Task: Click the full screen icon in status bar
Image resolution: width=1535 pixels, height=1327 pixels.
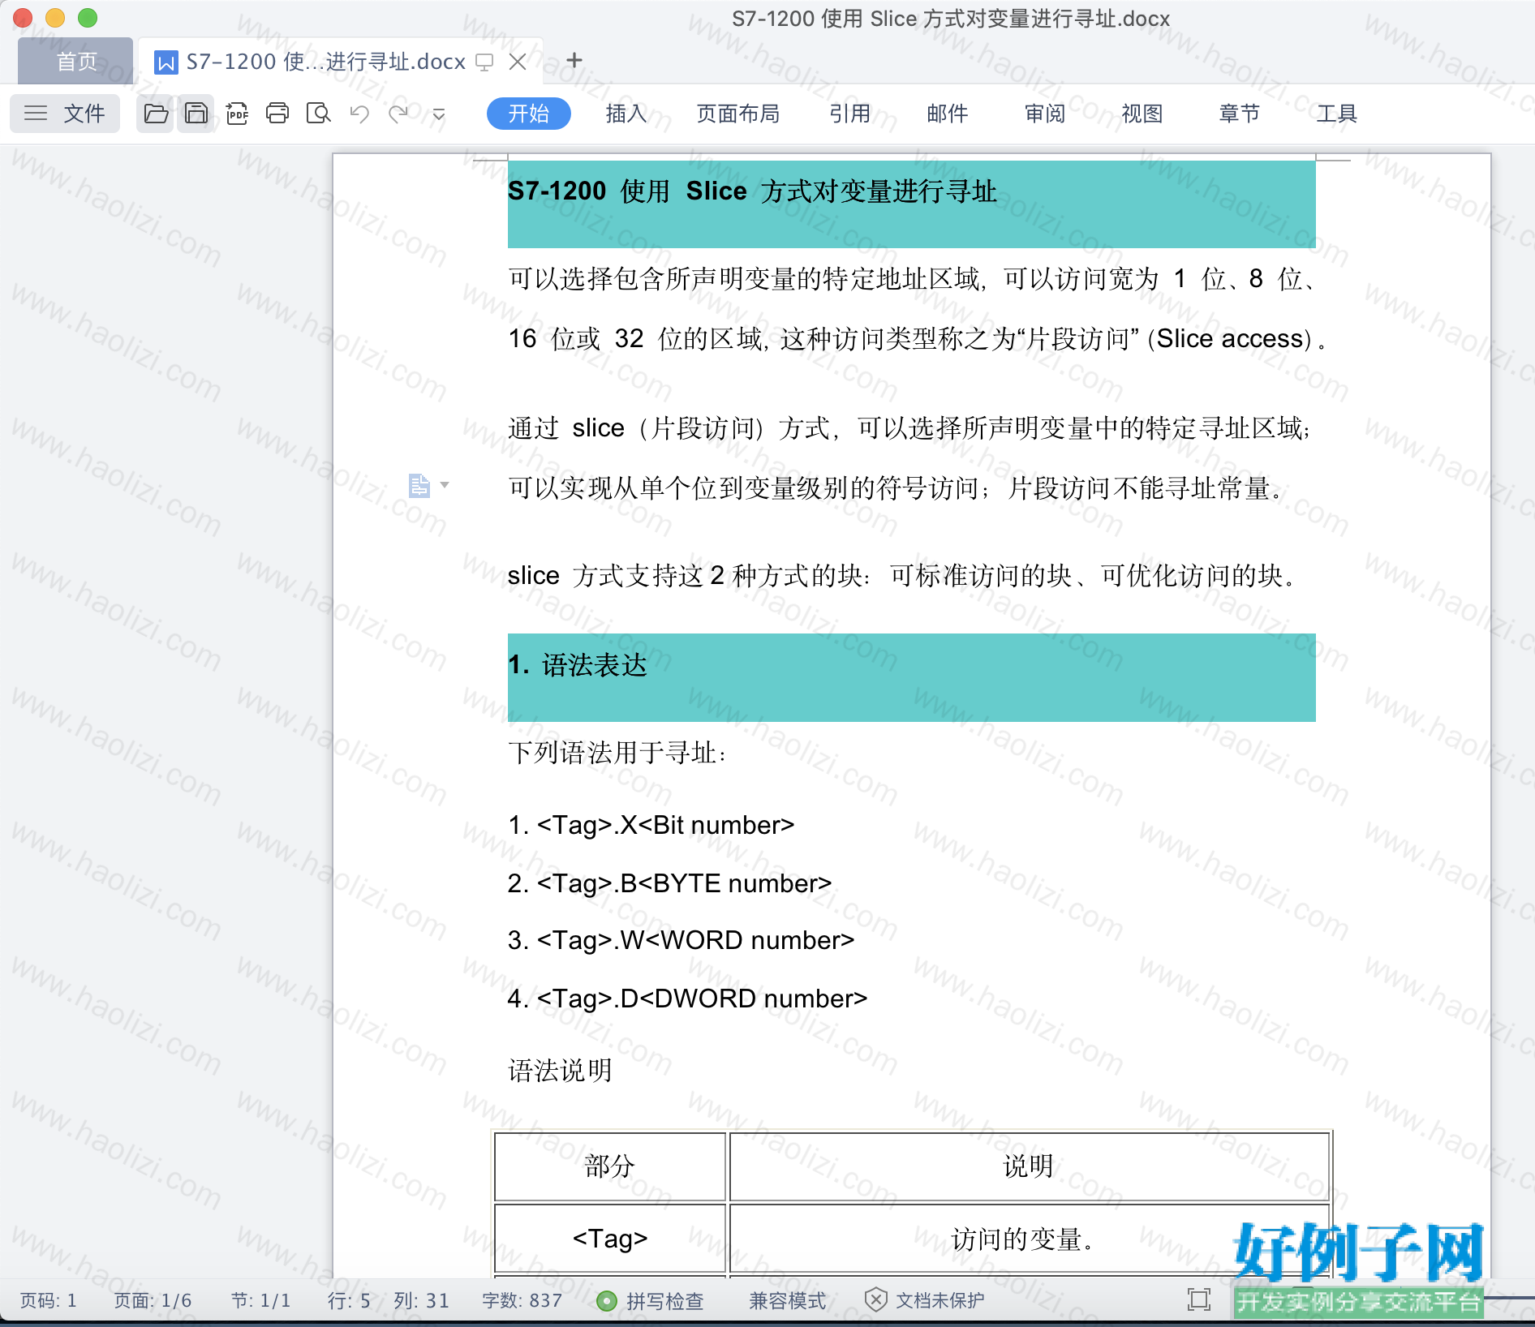Action: point(1199,1299)
